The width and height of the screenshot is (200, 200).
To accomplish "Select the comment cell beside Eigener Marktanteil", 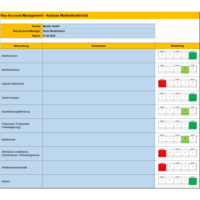I will [x=99, y=84].
